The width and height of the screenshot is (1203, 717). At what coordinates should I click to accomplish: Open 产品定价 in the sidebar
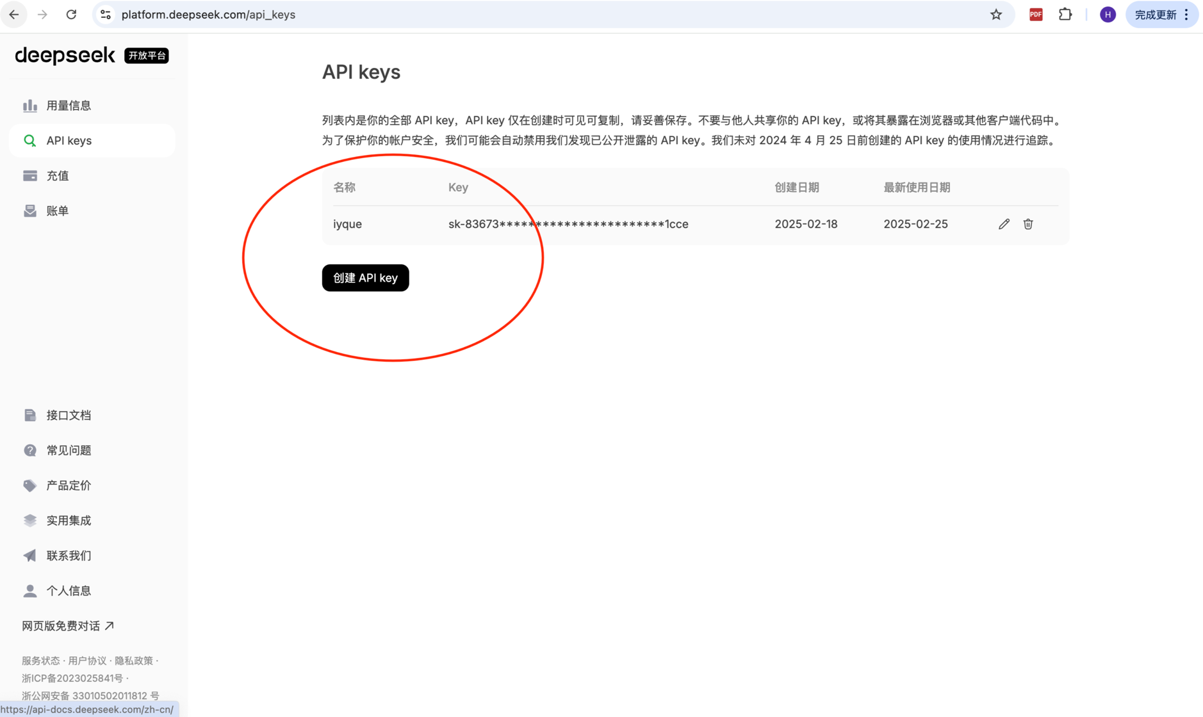[x=92, y=486]
